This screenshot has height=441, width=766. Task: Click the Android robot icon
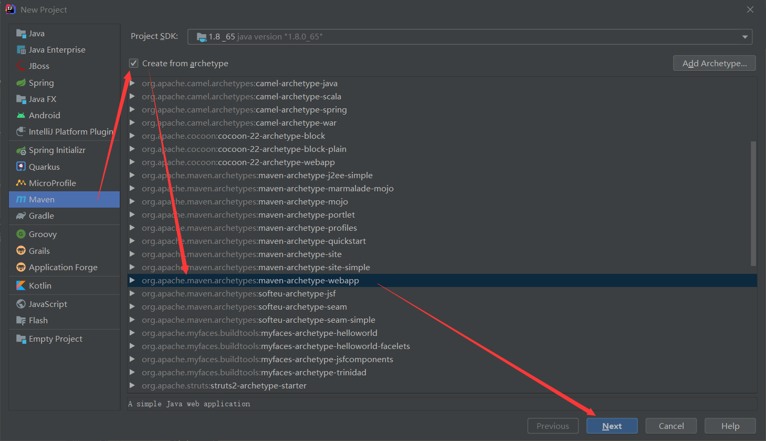[x=21, y=115]
